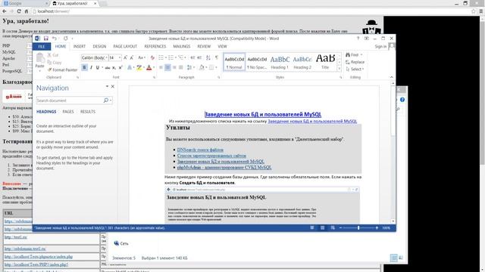
Task: Switch to the INSERT tab
Action: [79, 47]
